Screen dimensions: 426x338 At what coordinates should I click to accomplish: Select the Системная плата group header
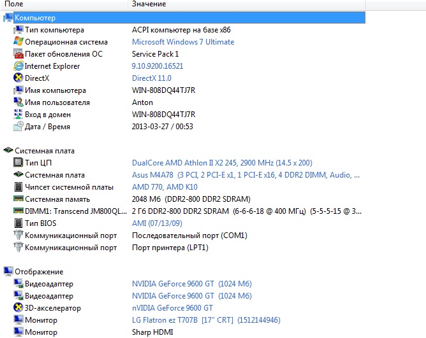(45, 151)
